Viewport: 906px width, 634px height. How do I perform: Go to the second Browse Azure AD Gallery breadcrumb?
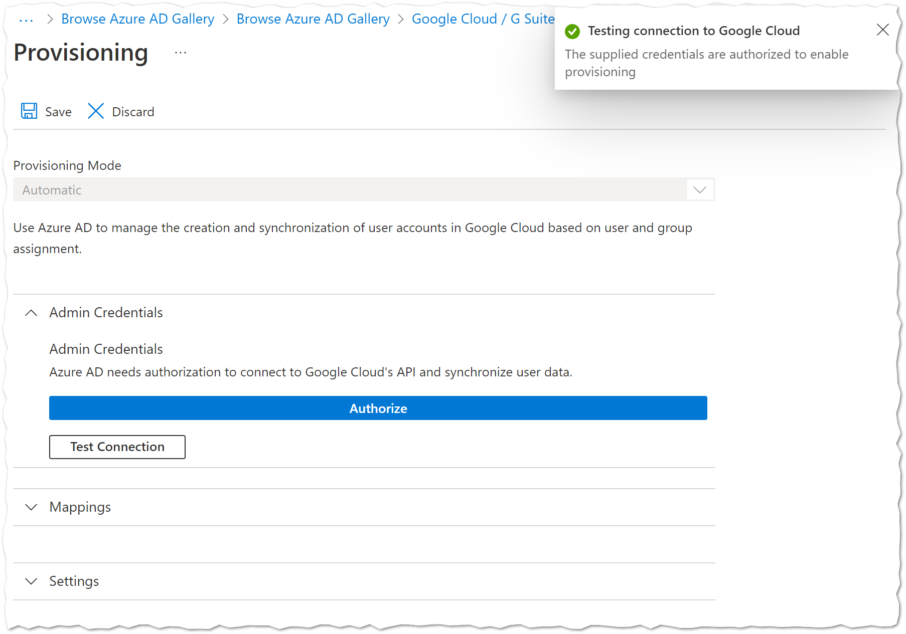click(x=313, y=19)
